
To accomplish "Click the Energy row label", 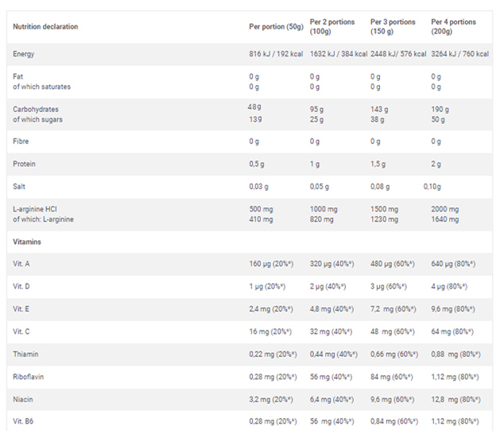I will click(24, 54).
